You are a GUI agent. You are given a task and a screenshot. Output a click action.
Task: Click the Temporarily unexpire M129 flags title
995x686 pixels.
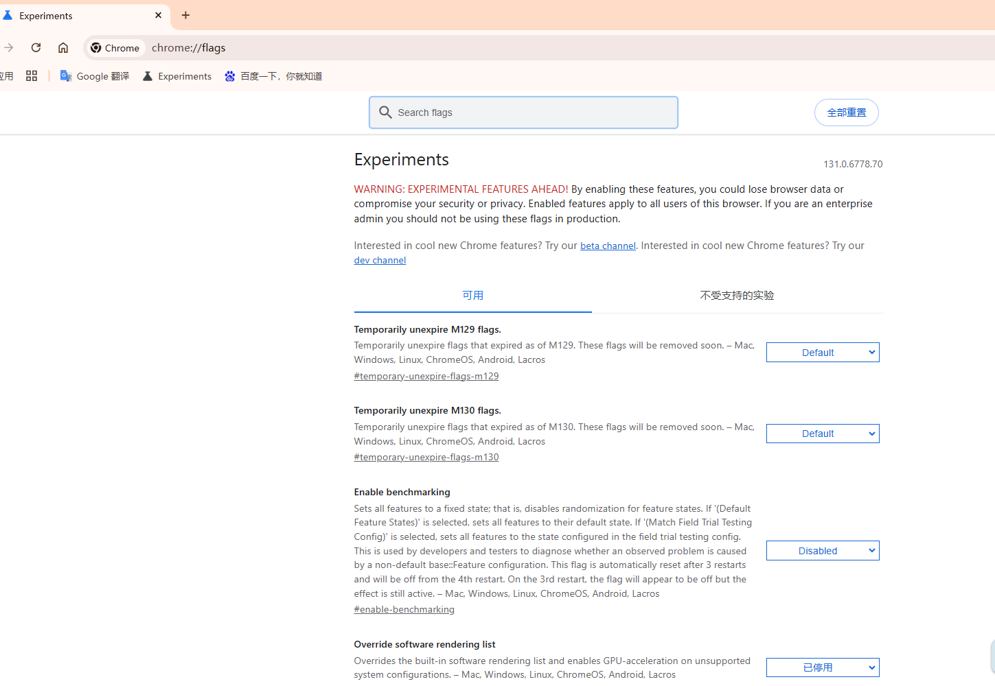pyautogui.click(x=428, y=329)
